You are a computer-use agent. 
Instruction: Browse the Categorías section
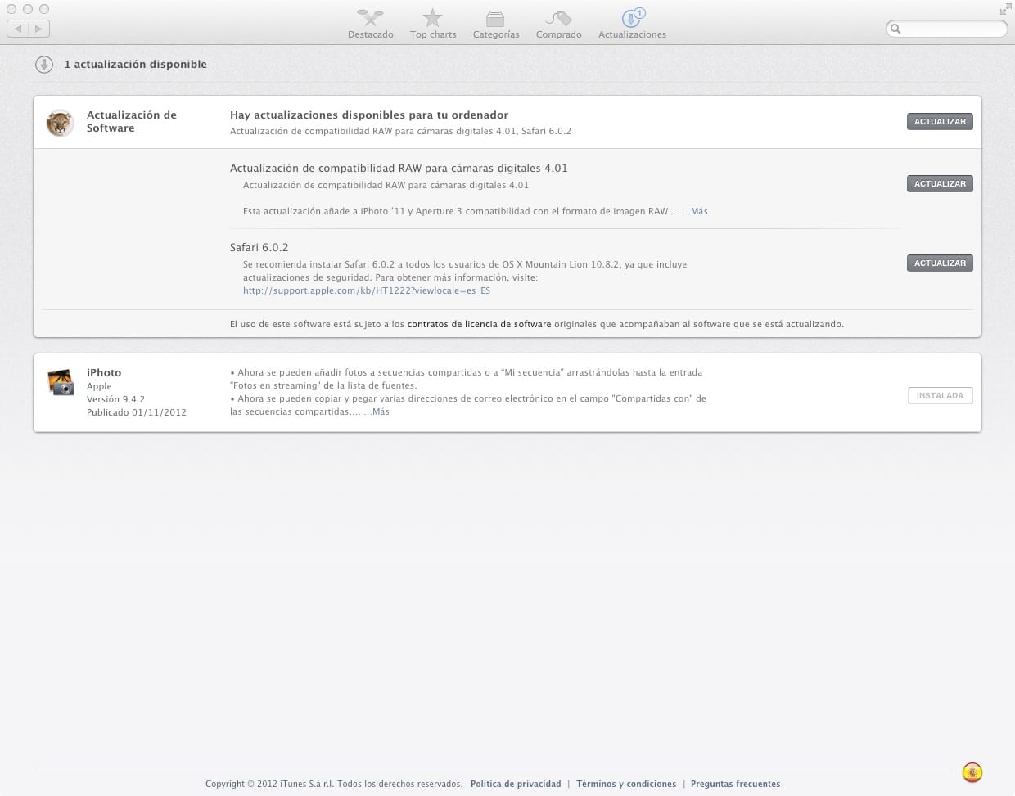[x=495, y=24]
